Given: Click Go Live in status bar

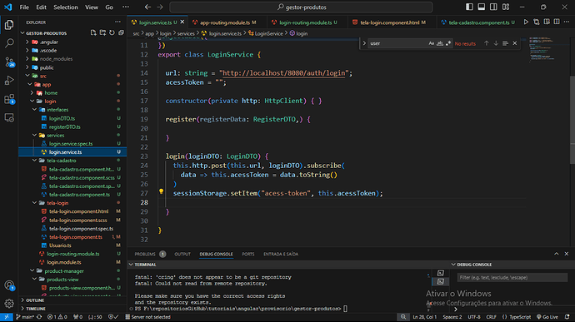Looking at the screenshot, I should (547, 317).
